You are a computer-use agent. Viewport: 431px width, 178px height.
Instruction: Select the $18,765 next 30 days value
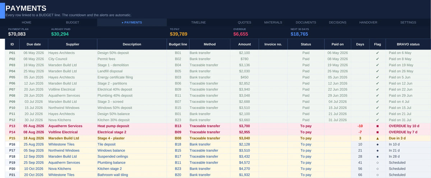click(299, 34)
